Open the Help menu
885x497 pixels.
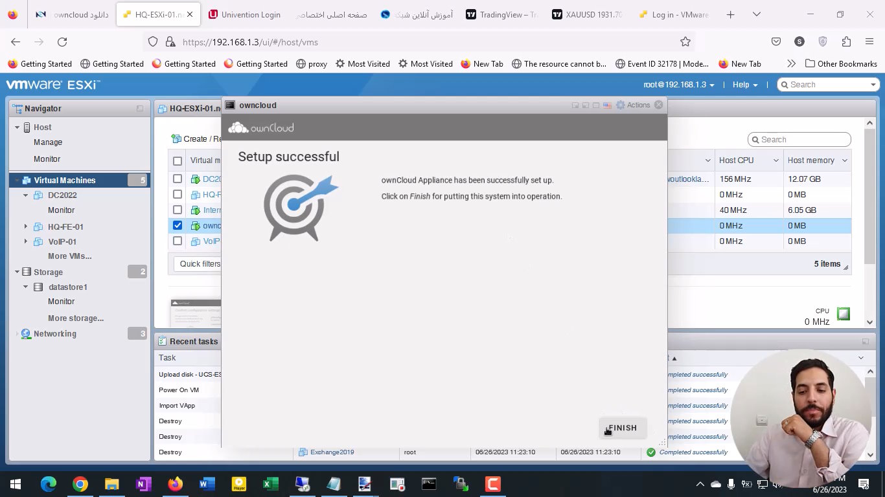pos(744,85)
